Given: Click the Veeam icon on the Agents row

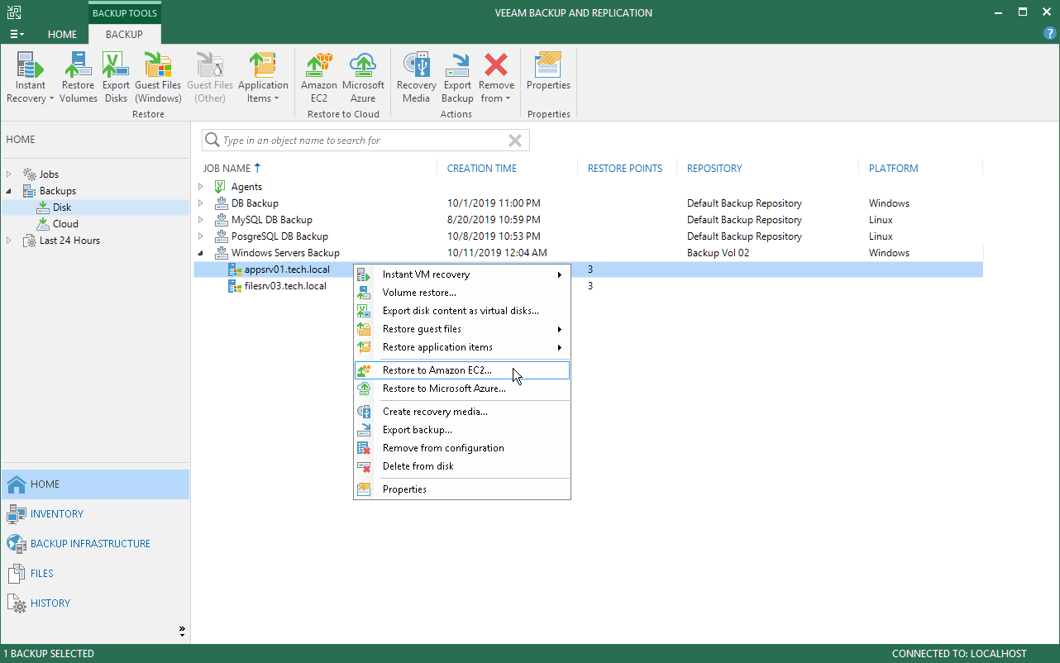Looking at the screenshot, I should click(220, 187).
